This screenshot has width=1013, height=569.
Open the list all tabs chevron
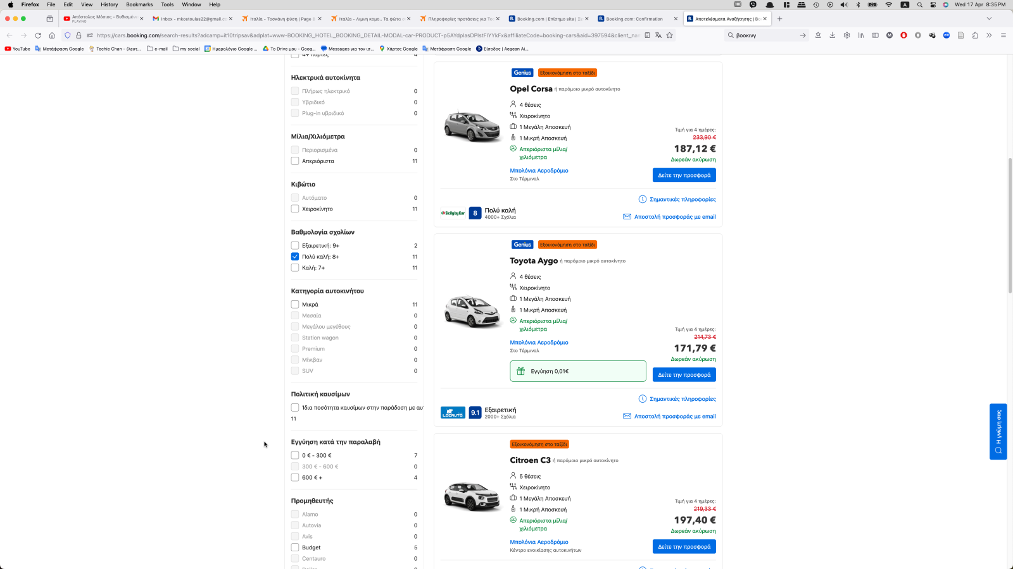click(990, 19)
